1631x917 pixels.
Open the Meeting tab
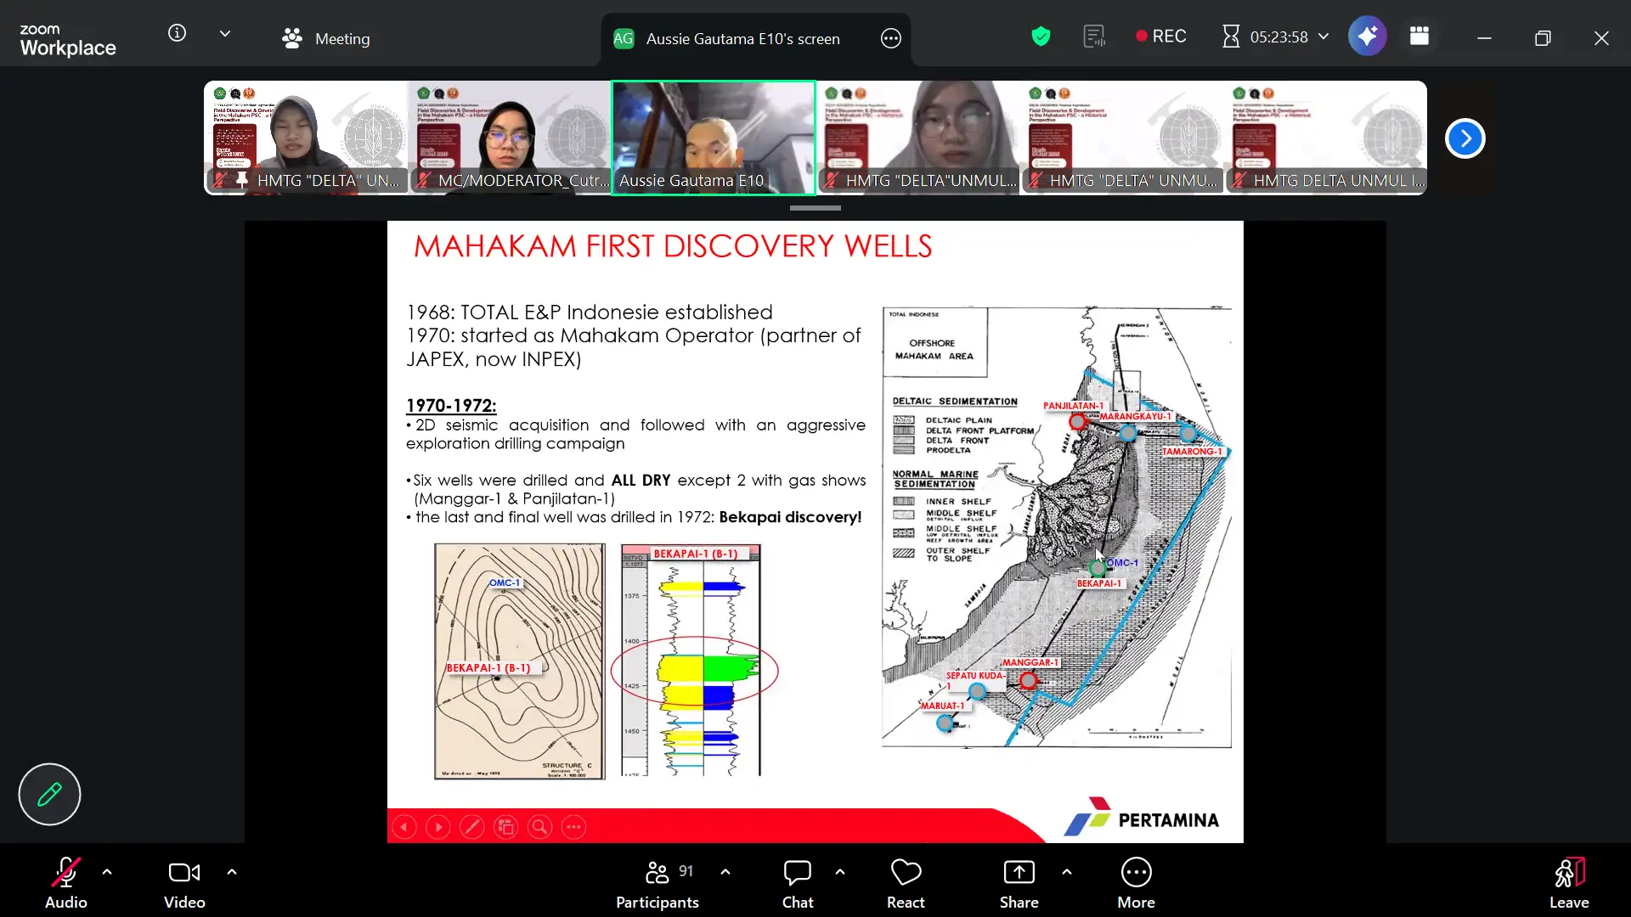(x=326, y=39)
